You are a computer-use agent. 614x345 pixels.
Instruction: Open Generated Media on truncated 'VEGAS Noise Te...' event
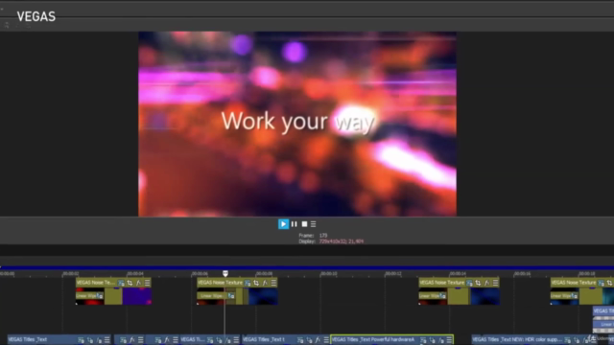coord(122,283)
